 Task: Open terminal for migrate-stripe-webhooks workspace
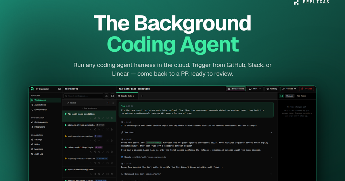tap(91, 129)
